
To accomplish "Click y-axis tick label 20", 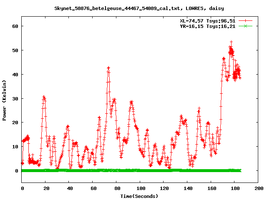I will (x=15, y=122).
